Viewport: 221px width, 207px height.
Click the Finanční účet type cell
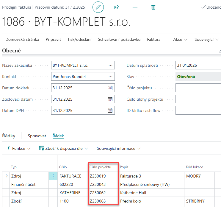pyautogui.click(x=29, y=184)
